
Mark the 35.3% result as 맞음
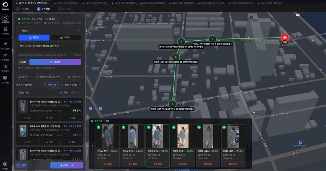[x=72, y=118]
